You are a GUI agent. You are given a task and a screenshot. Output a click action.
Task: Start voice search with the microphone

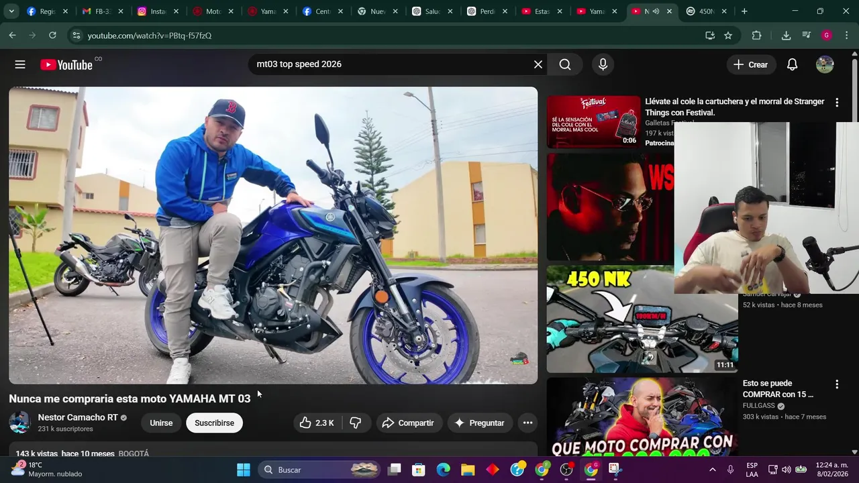tap(603, 64)
